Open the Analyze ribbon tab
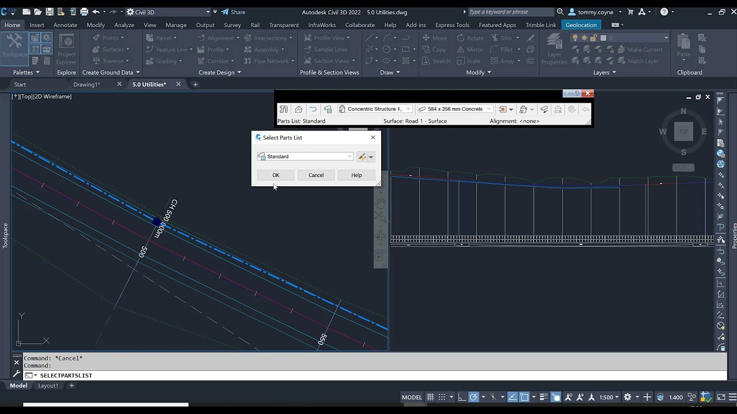The image size is (737, 414). click(x=124, y=25)
